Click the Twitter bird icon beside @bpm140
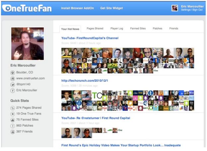207x151 pixels. 13,85
